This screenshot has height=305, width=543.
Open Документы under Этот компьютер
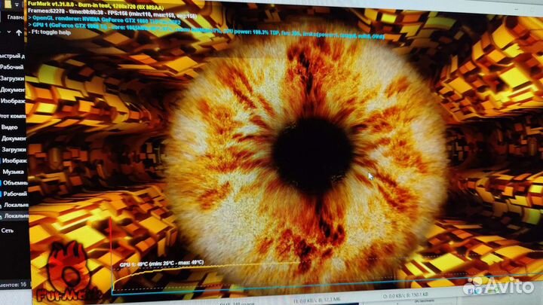click(x=14, y=139)
